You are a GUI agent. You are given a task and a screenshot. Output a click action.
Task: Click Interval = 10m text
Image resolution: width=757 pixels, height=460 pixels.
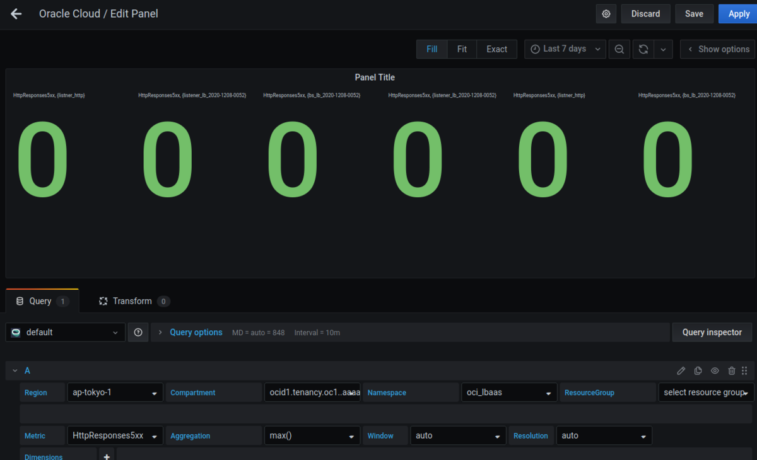coord(317,332)
